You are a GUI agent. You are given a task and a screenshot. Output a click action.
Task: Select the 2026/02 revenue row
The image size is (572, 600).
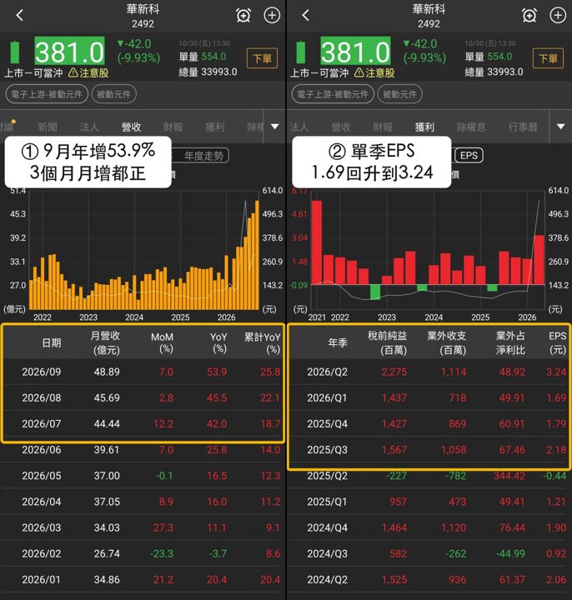tap(143, 554)
